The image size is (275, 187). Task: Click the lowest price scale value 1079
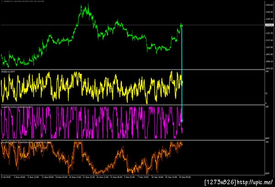pyautogui.click(x=269, y=68)
